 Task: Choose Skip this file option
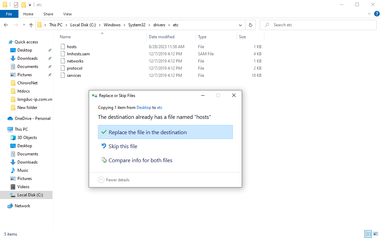pyautogui.click(x=123, y=146)
